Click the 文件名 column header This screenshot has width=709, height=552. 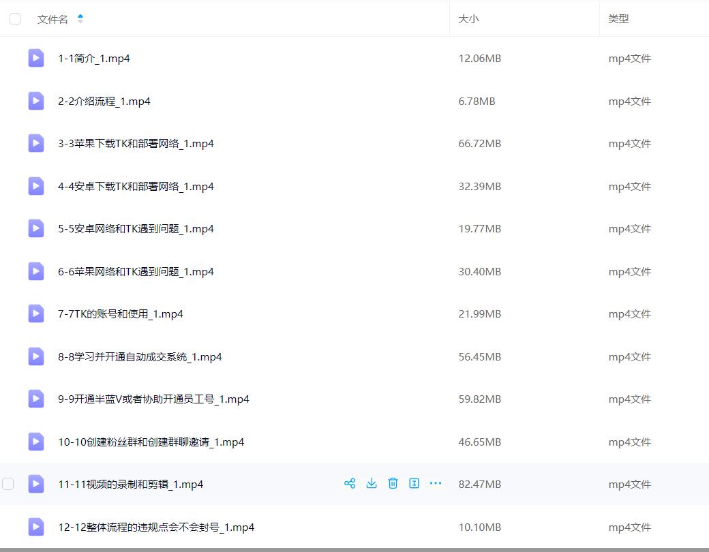point(52,19)
